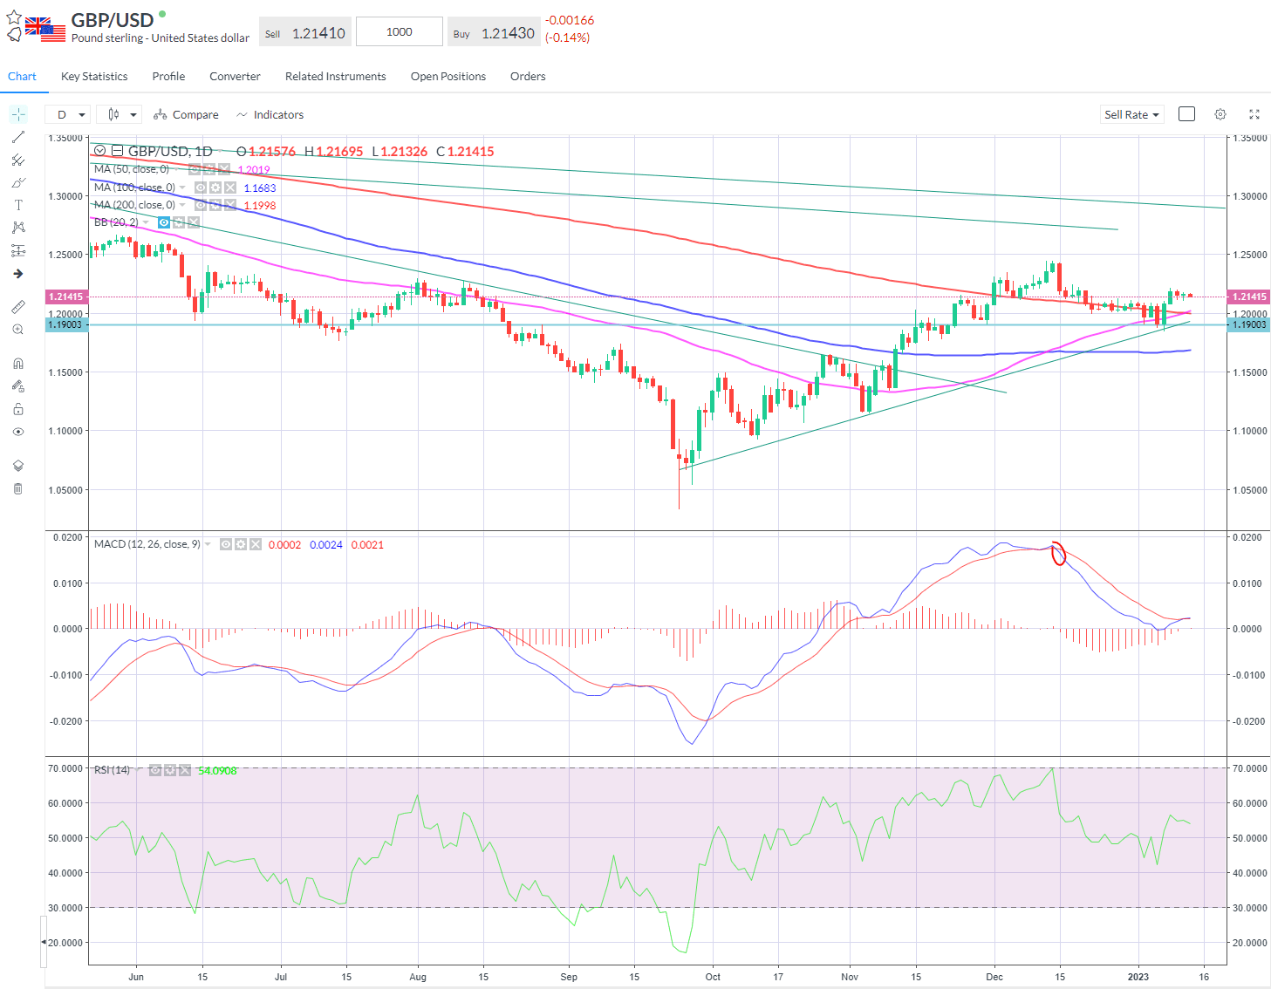
Task: Add GBP/USD to favorites with star
Action: (x=14, y=17)
